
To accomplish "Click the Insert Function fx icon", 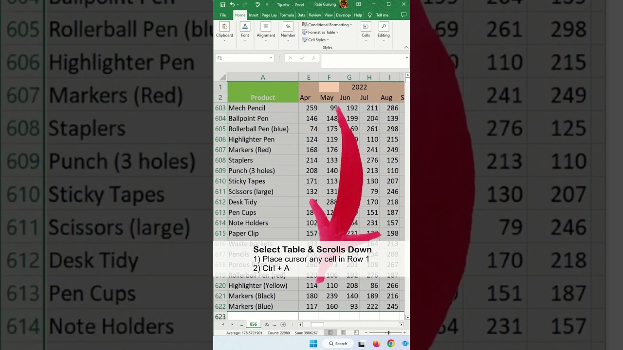I will point(313,58).
